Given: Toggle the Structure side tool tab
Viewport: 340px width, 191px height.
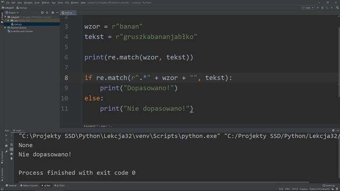Looking at the screenshot, I should 2,175.
